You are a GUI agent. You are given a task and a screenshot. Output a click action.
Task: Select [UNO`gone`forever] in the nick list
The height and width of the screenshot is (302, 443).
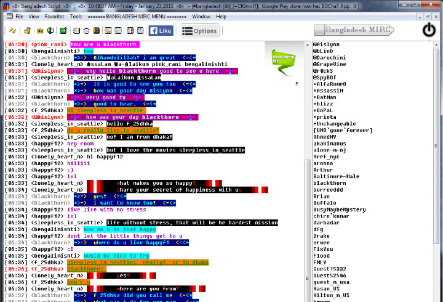343,130
